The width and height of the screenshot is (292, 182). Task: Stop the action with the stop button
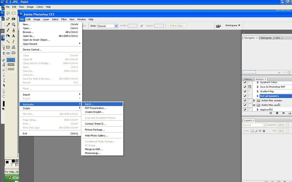coord(271,113)
